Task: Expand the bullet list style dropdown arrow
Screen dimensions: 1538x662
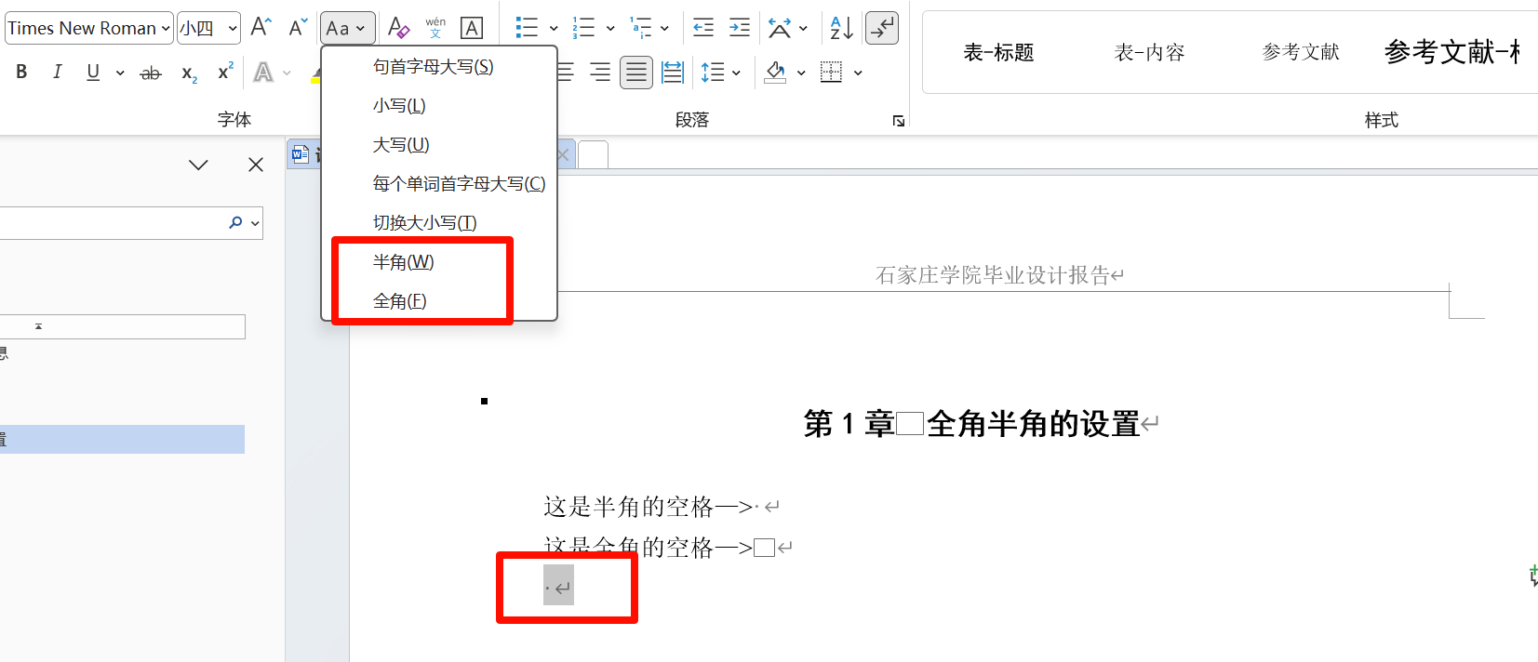Action: point(554,29)
